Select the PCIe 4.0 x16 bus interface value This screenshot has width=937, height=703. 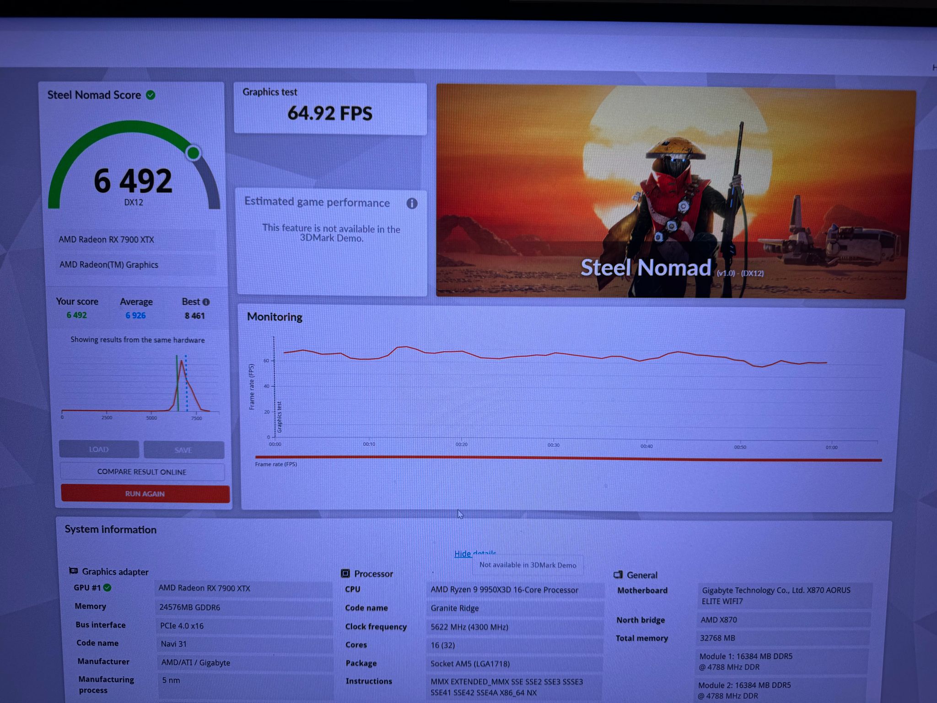coord(182,626)
